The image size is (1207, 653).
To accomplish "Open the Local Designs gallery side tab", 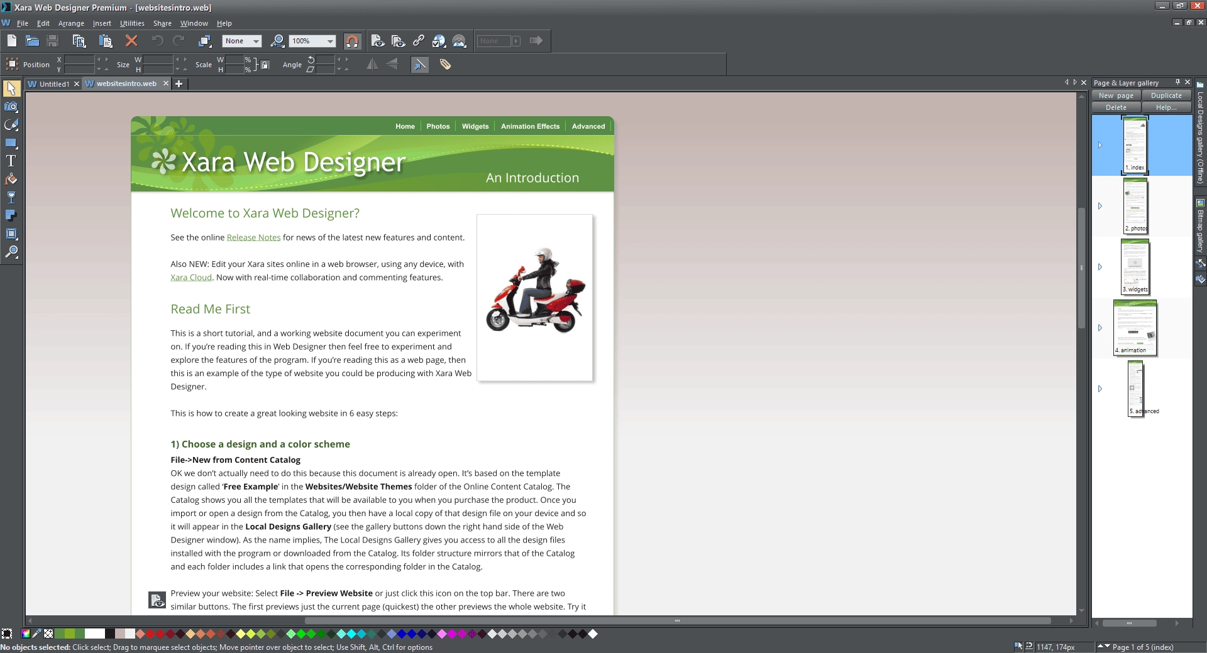I will click(1200, 133).
